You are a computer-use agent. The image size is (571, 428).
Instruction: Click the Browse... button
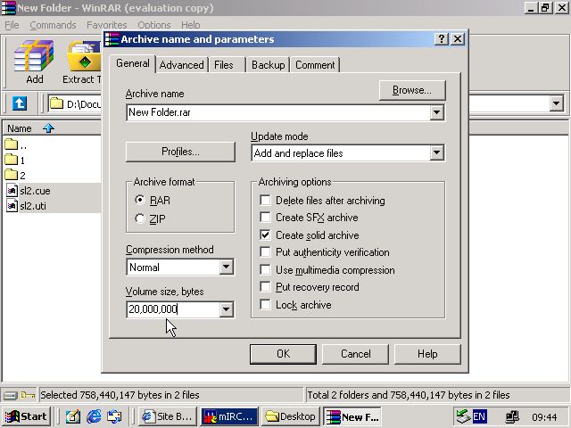click(x=412, y=90)
